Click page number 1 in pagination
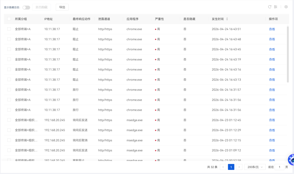 point(231,167)
